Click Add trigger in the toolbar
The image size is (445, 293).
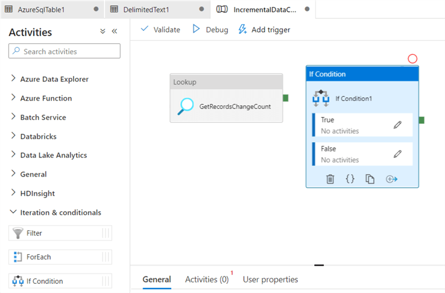coord(264,30)
